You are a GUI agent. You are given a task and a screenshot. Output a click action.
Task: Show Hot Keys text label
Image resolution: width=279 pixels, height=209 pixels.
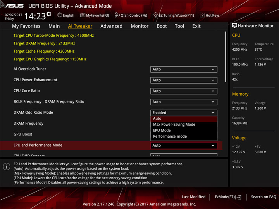coord(213,15)
